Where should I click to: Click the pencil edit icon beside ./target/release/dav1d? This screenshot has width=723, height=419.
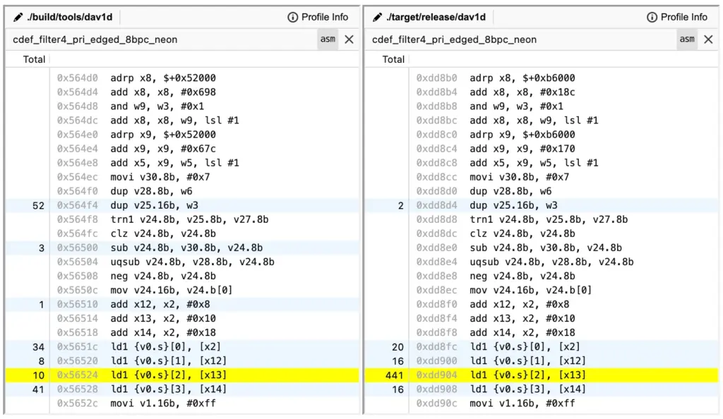coord(377,17)
